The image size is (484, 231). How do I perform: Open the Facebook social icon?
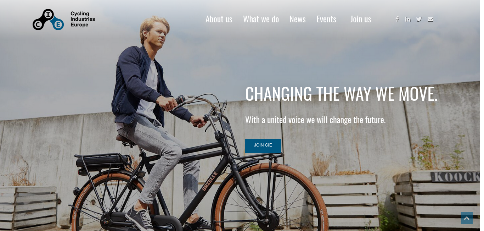pos(397,19)
